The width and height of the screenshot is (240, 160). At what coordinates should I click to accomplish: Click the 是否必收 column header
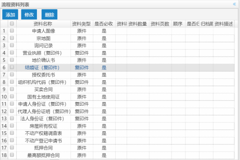pos(104,24)
